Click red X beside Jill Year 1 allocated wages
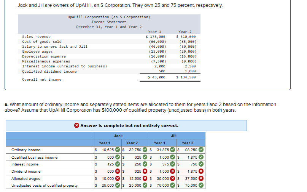Image resolution: width=307 pixels, height=192 pixels. point(172,178)
